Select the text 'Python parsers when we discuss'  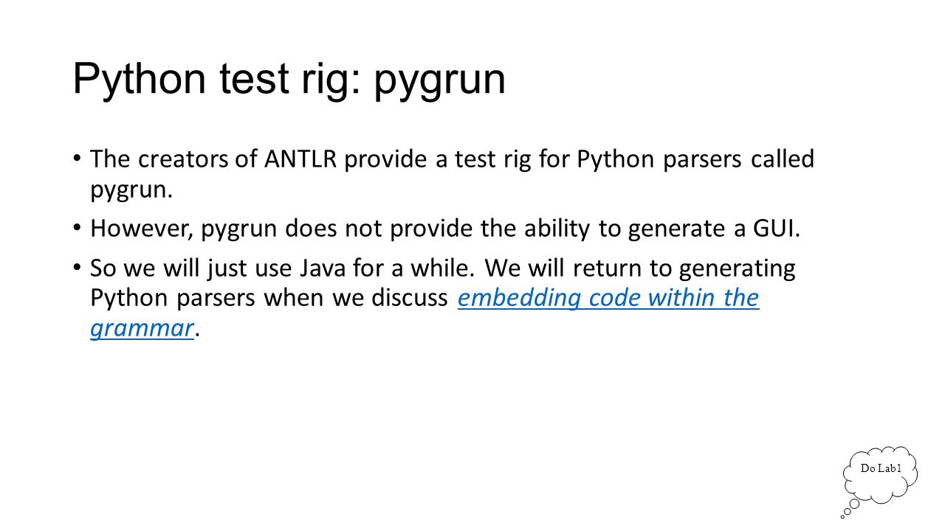pos(270,298)
